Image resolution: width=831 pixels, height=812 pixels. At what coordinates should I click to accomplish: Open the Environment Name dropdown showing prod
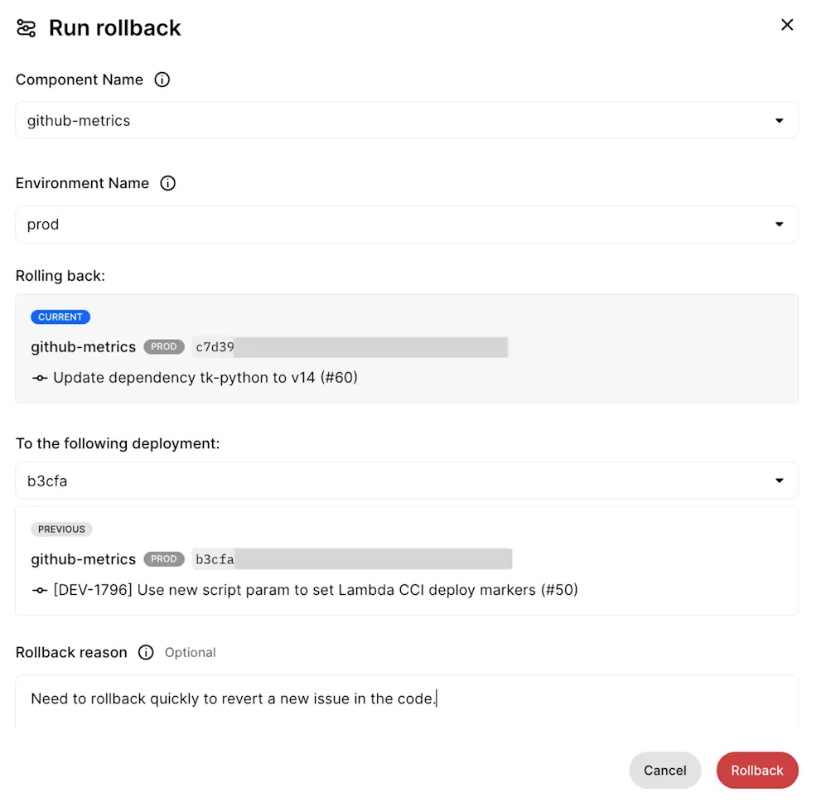[x=406, y=224]
